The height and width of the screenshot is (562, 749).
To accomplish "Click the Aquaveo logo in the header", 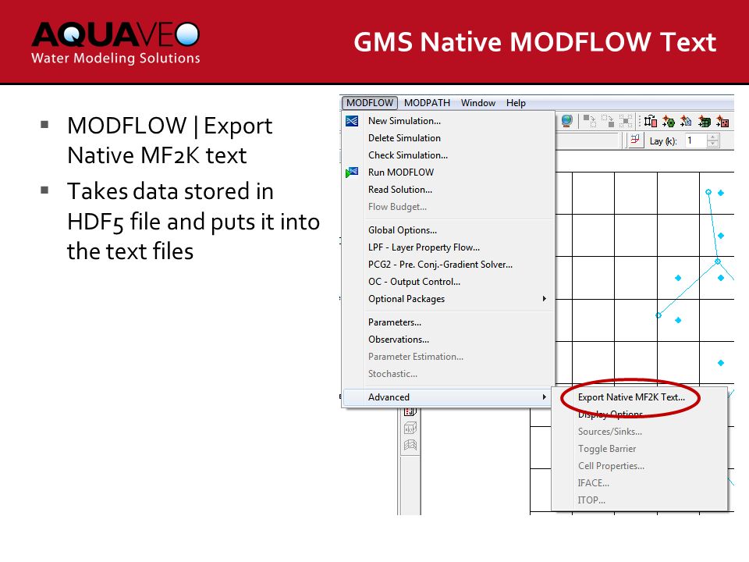I will point(115,42).
